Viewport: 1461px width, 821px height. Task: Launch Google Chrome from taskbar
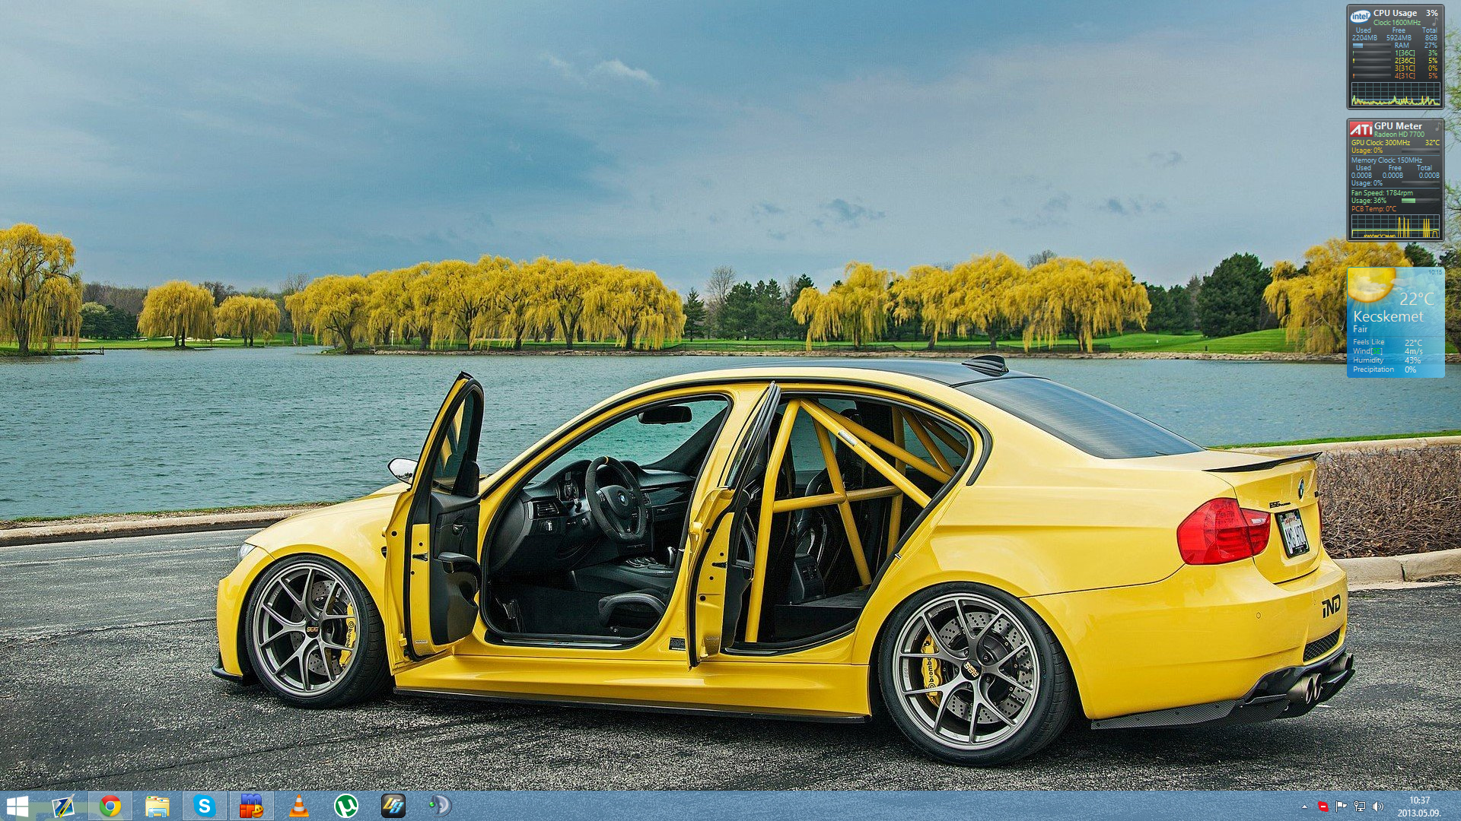(x=110, y=806)
